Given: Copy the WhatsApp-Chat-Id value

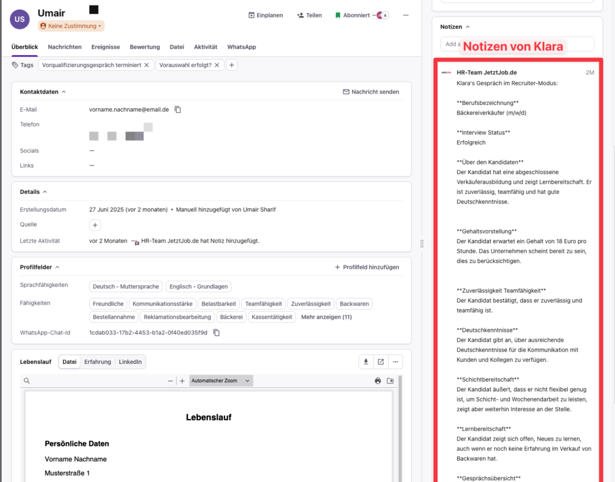Looking at the screenshot, I should (216, 333).
